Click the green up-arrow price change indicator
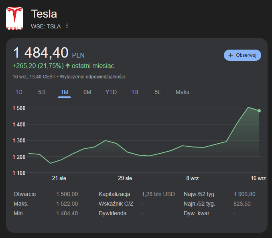272x238 pixels. tap(68, 66)
